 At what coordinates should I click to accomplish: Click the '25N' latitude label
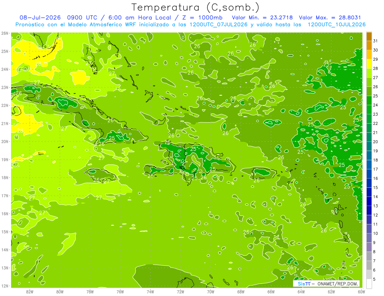coord(4,51)
